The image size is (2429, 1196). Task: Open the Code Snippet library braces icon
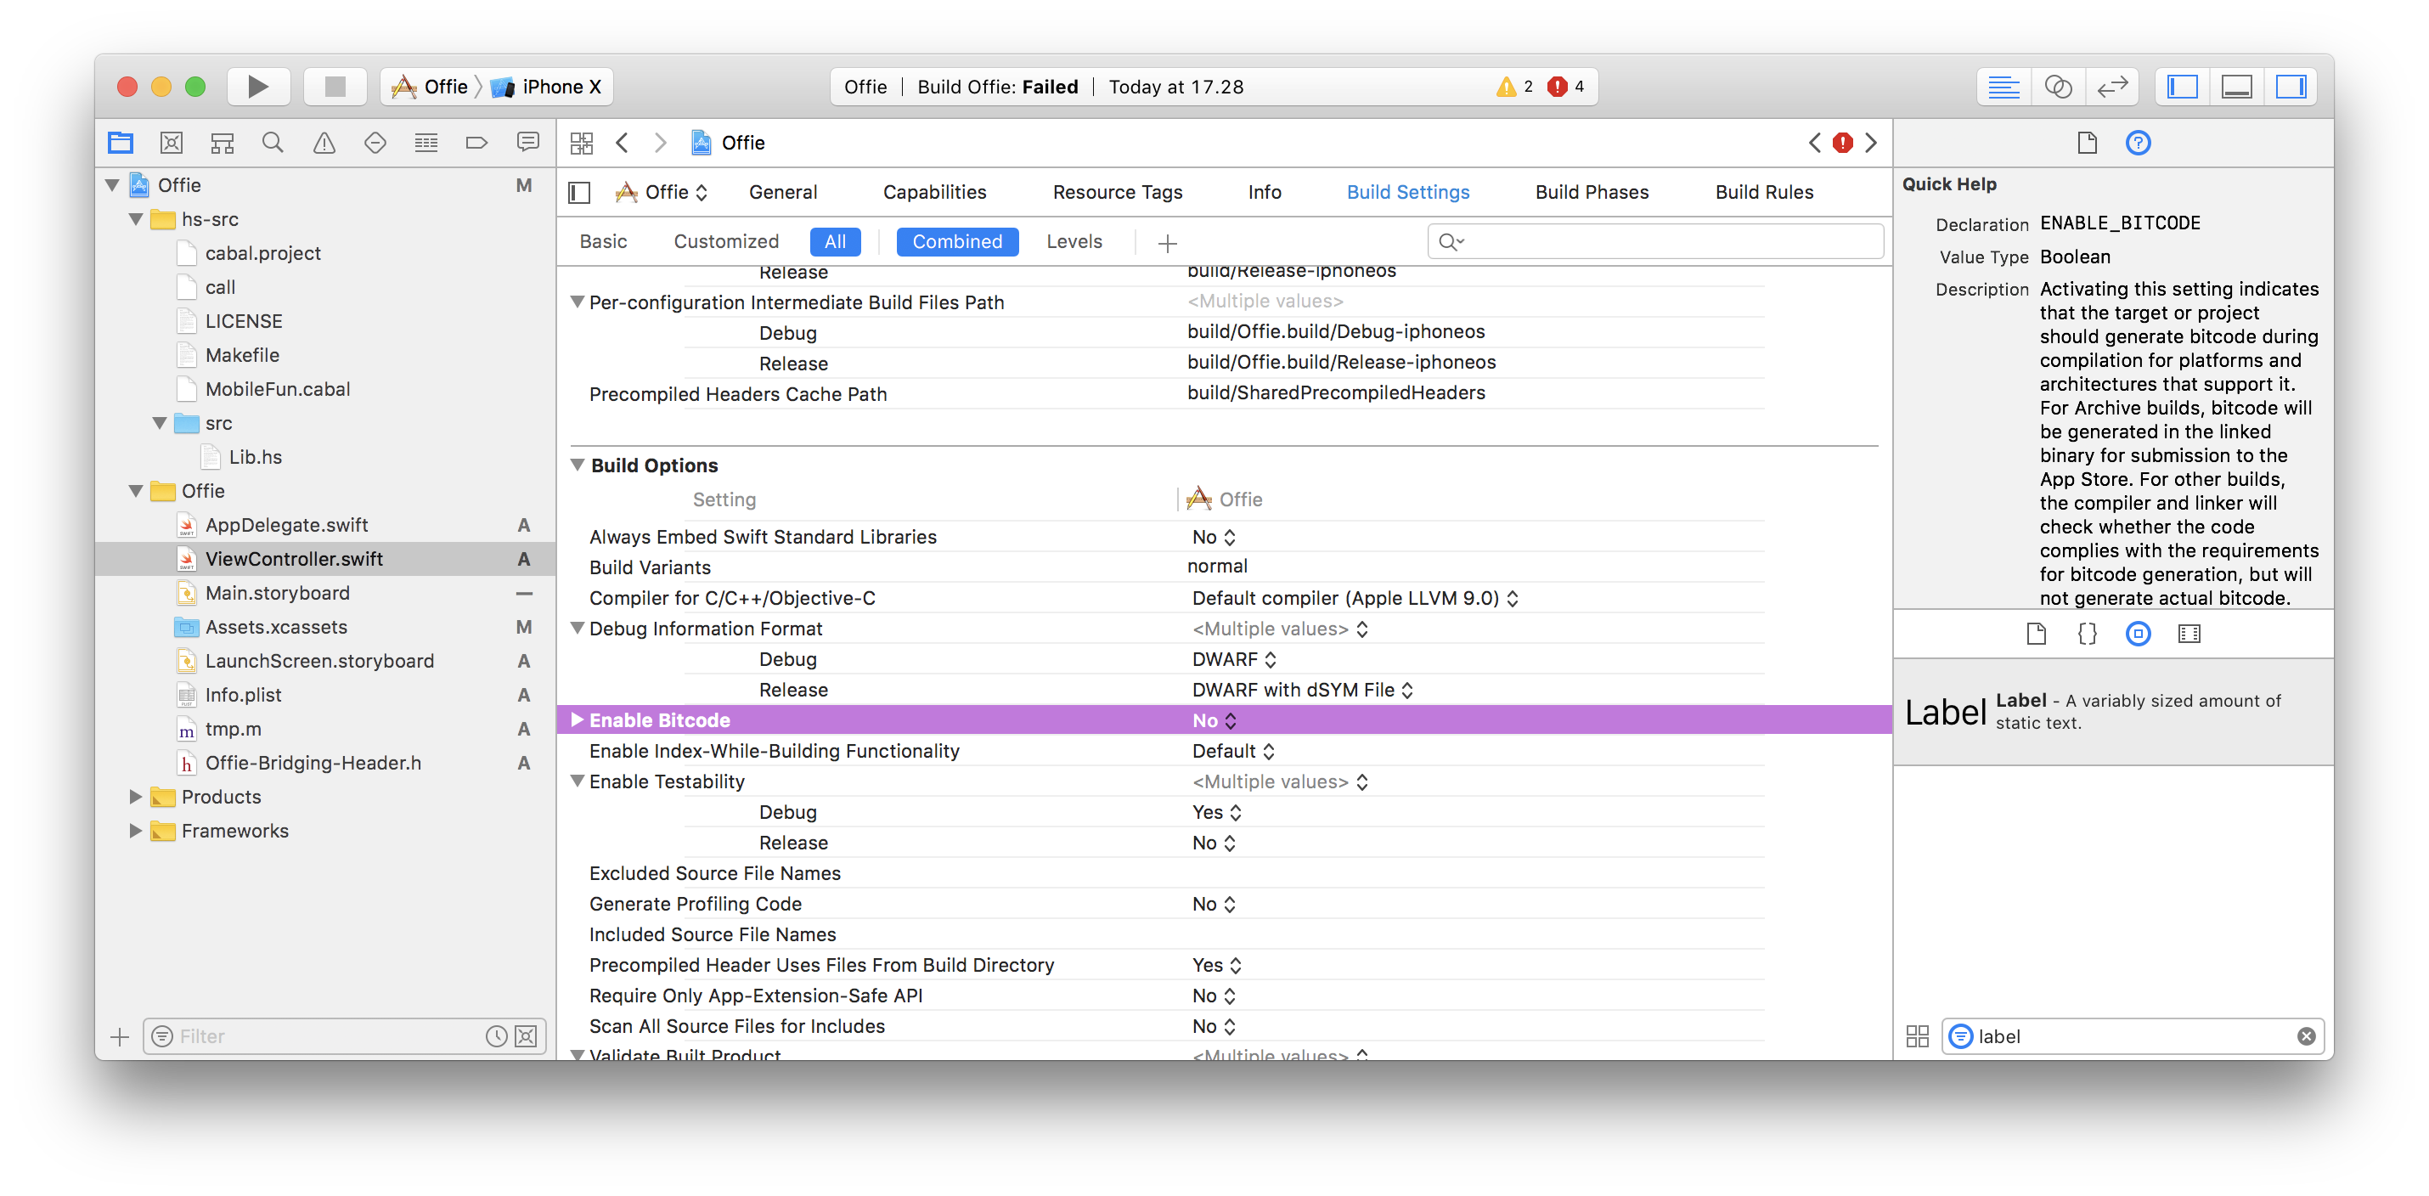(2087, 634)
